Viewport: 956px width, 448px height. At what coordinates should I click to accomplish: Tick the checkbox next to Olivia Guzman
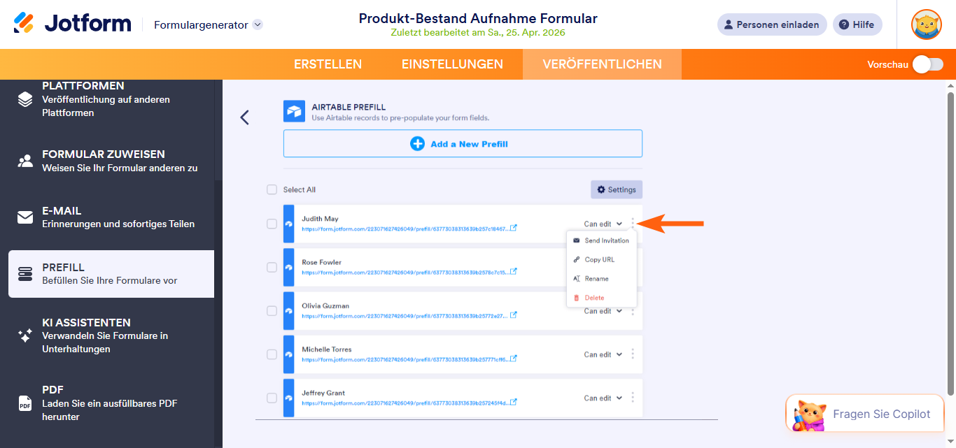pyautogui.click(x=272, y=311)
